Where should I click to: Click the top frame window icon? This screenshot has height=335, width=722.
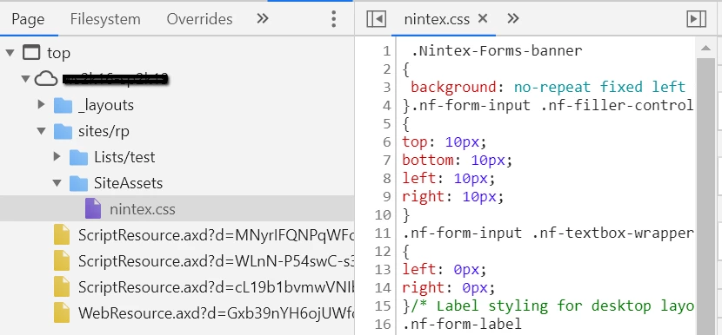(x=31, y=52)
